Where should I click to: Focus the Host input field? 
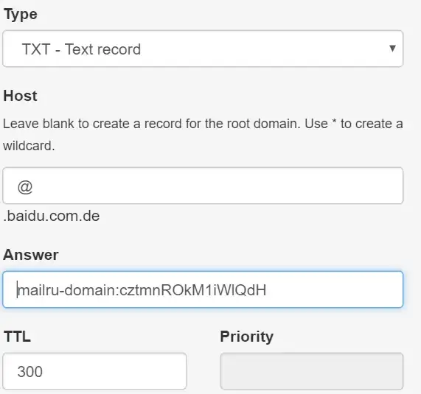coord(203,186)
